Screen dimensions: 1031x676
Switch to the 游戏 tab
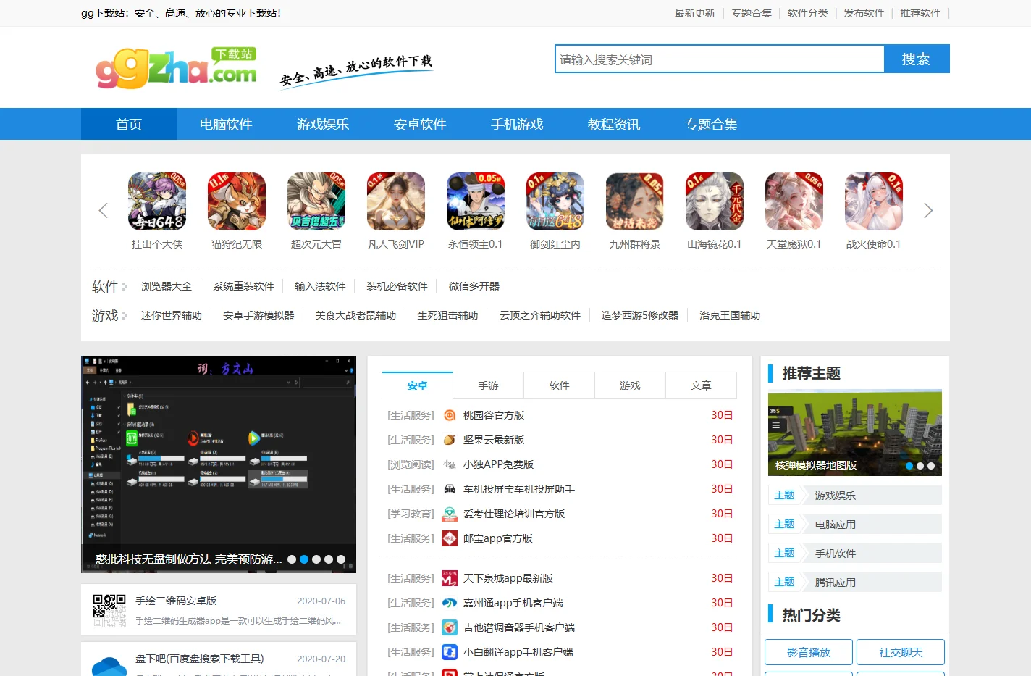click(x=631, y=385)
